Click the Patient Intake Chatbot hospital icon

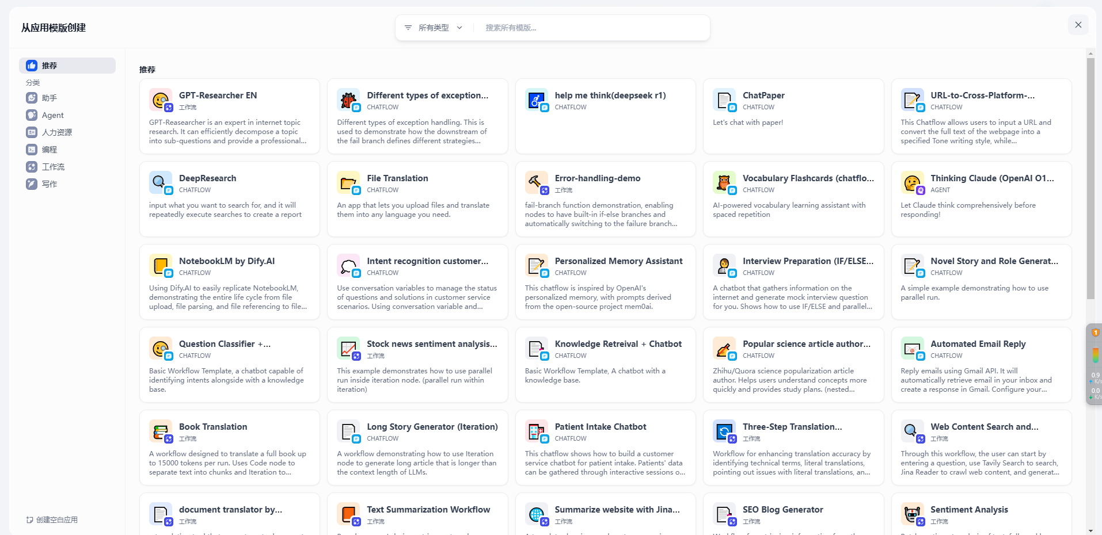pyautogui.click(x=537, y=431)
